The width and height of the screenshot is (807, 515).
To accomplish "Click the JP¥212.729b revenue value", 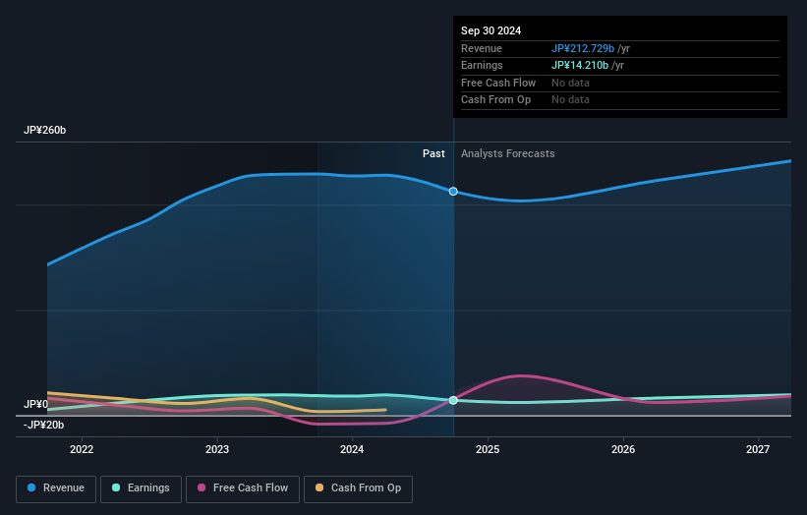I will 583,48.
